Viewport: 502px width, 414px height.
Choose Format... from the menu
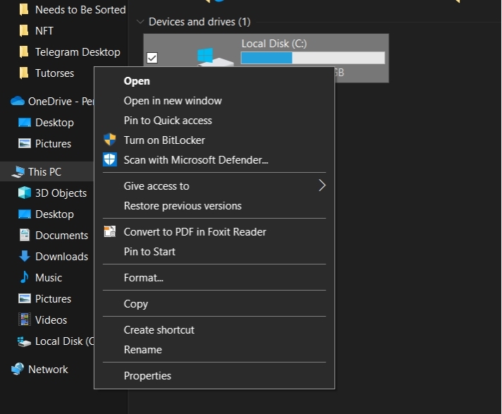tap(214, 277)
